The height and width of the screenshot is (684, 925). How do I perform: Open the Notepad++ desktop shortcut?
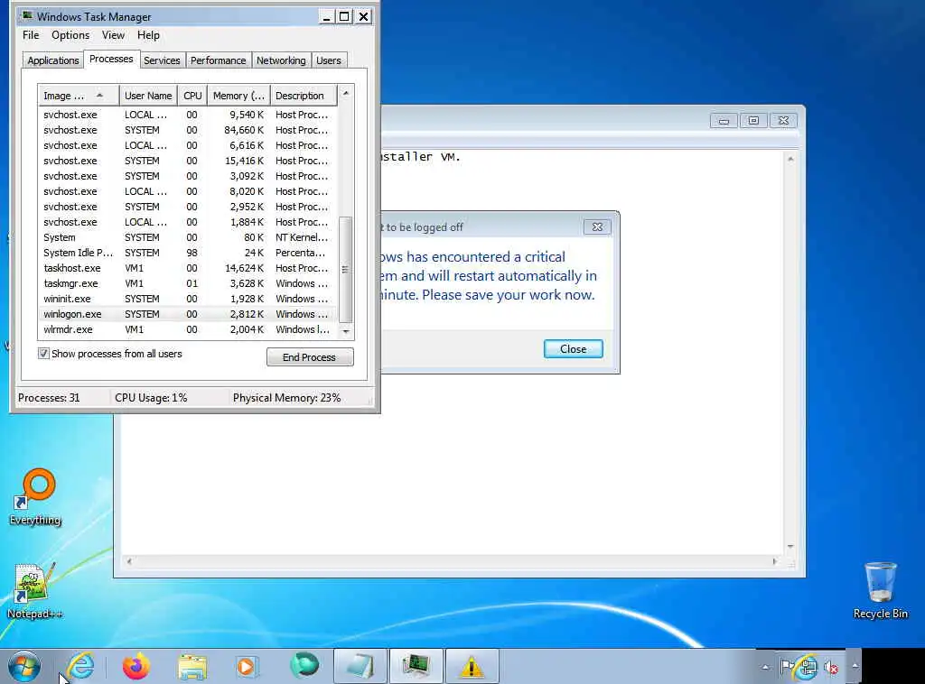pos(34,590)
